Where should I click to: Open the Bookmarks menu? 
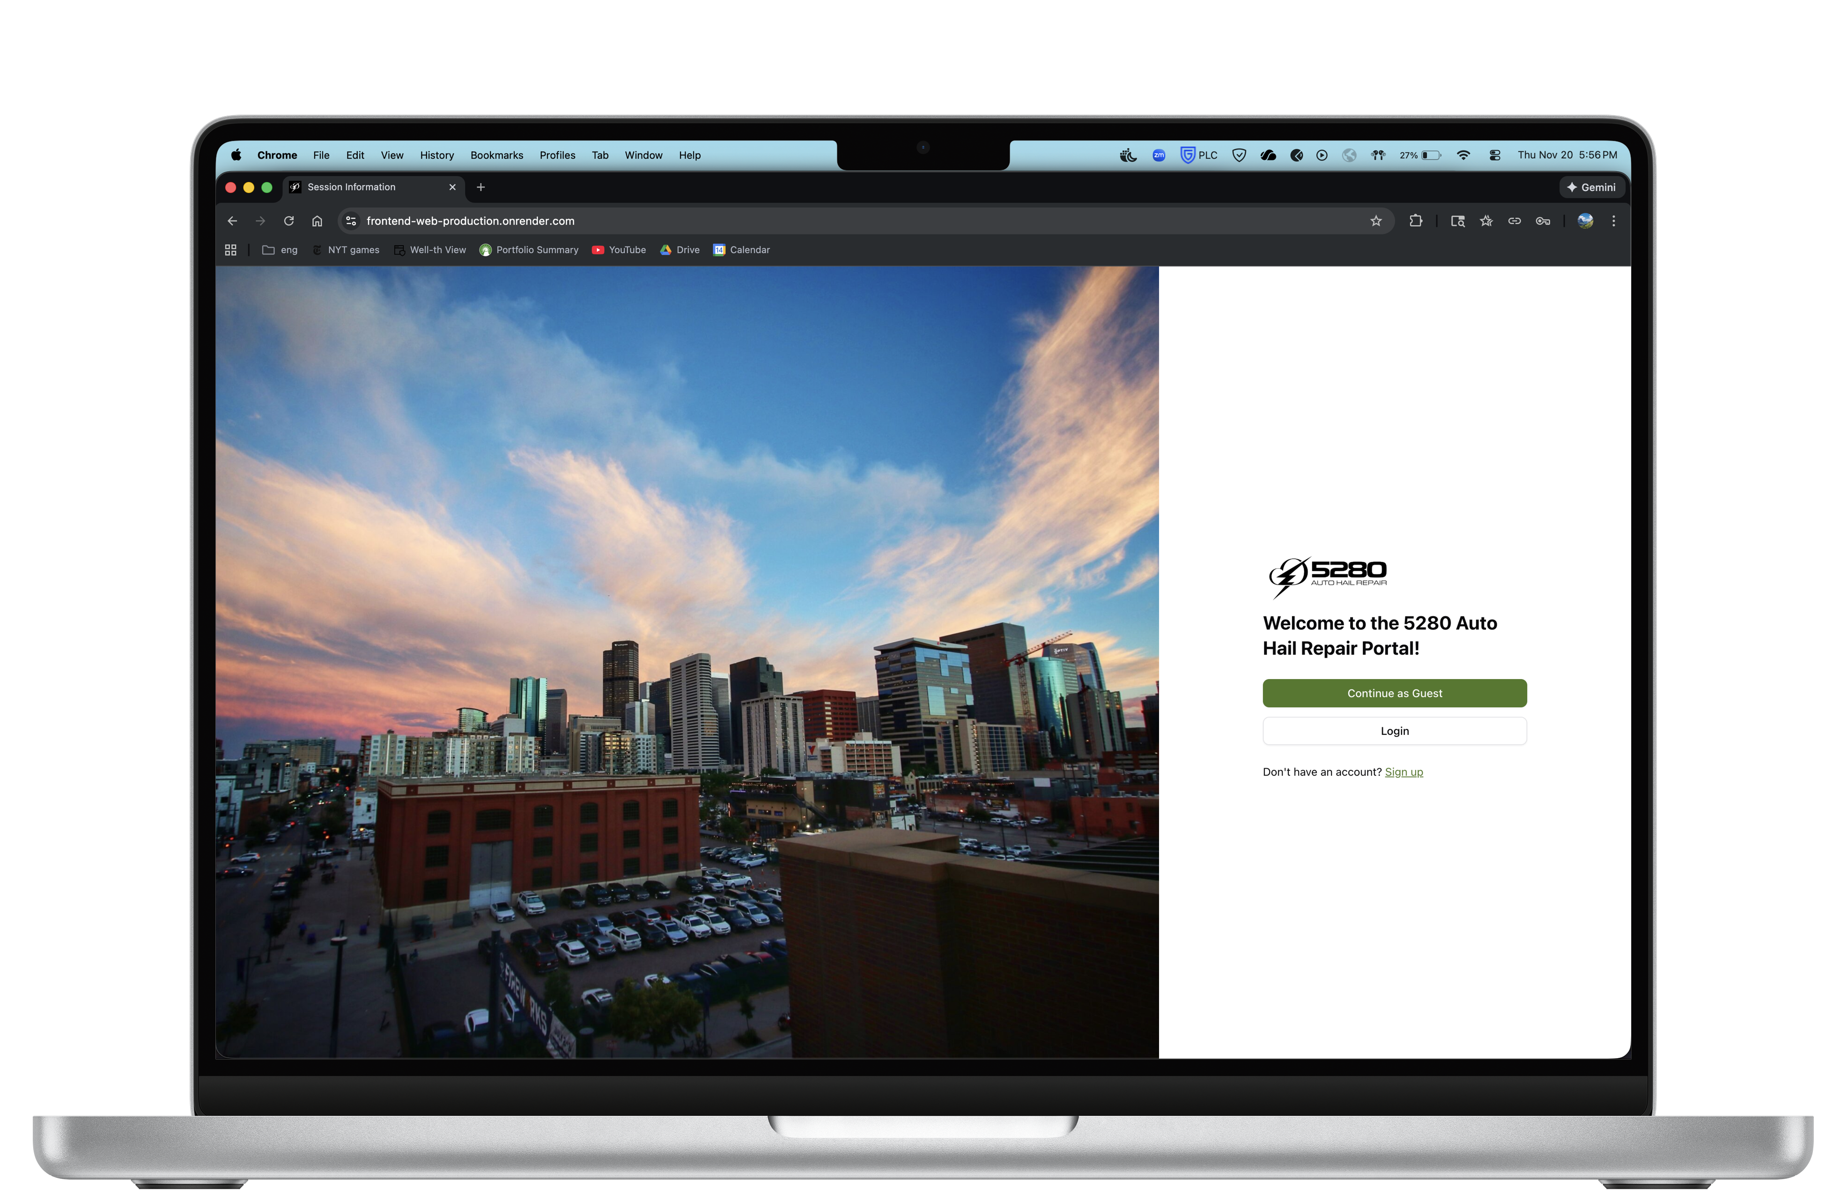point(497,155)
